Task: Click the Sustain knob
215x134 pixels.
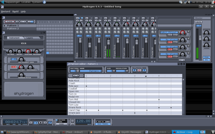Action: (28, 51)
